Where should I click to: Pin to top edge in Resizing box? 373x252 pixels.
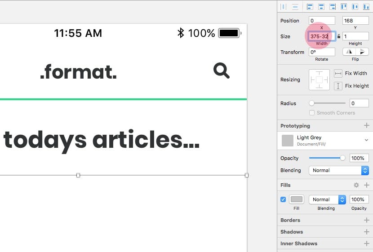point(319,73)
